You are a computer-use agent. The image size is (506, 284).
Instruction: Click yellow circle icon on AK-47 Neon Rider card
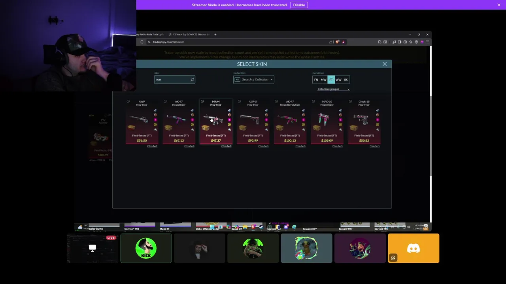(192, 125)
